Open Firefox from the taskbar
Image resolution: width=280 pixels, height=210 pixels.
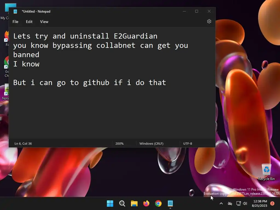click(x=146, y=203)
